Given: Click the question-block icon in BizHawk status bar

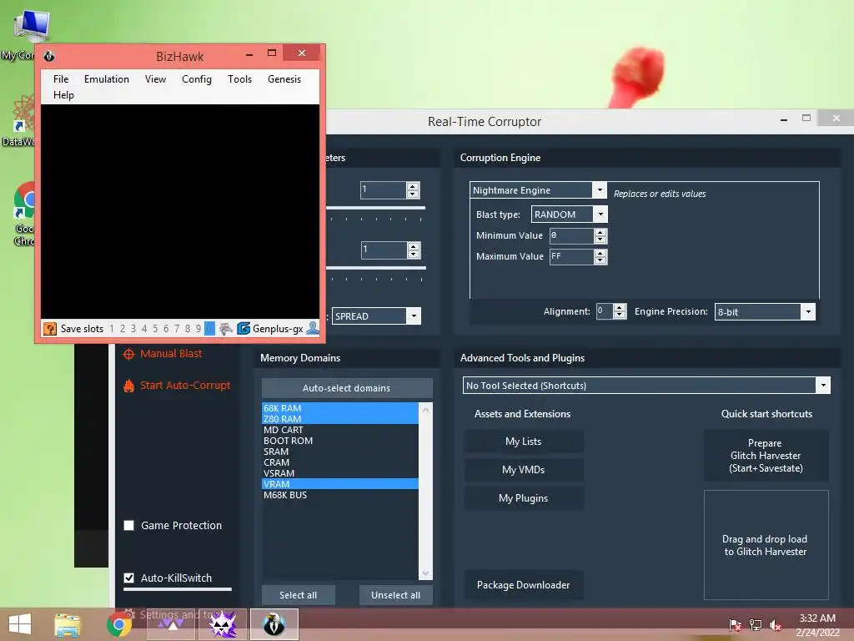Looking at the screenshot, I should tap(49, 329).
